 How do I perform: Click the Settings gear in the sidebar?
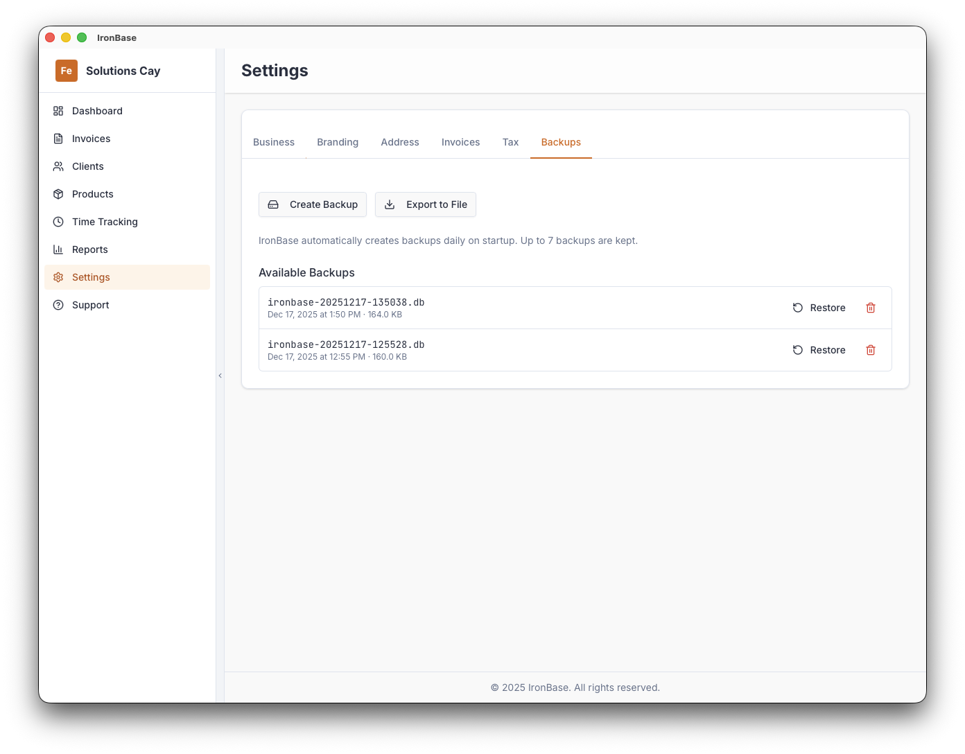[x=60, y=277]
